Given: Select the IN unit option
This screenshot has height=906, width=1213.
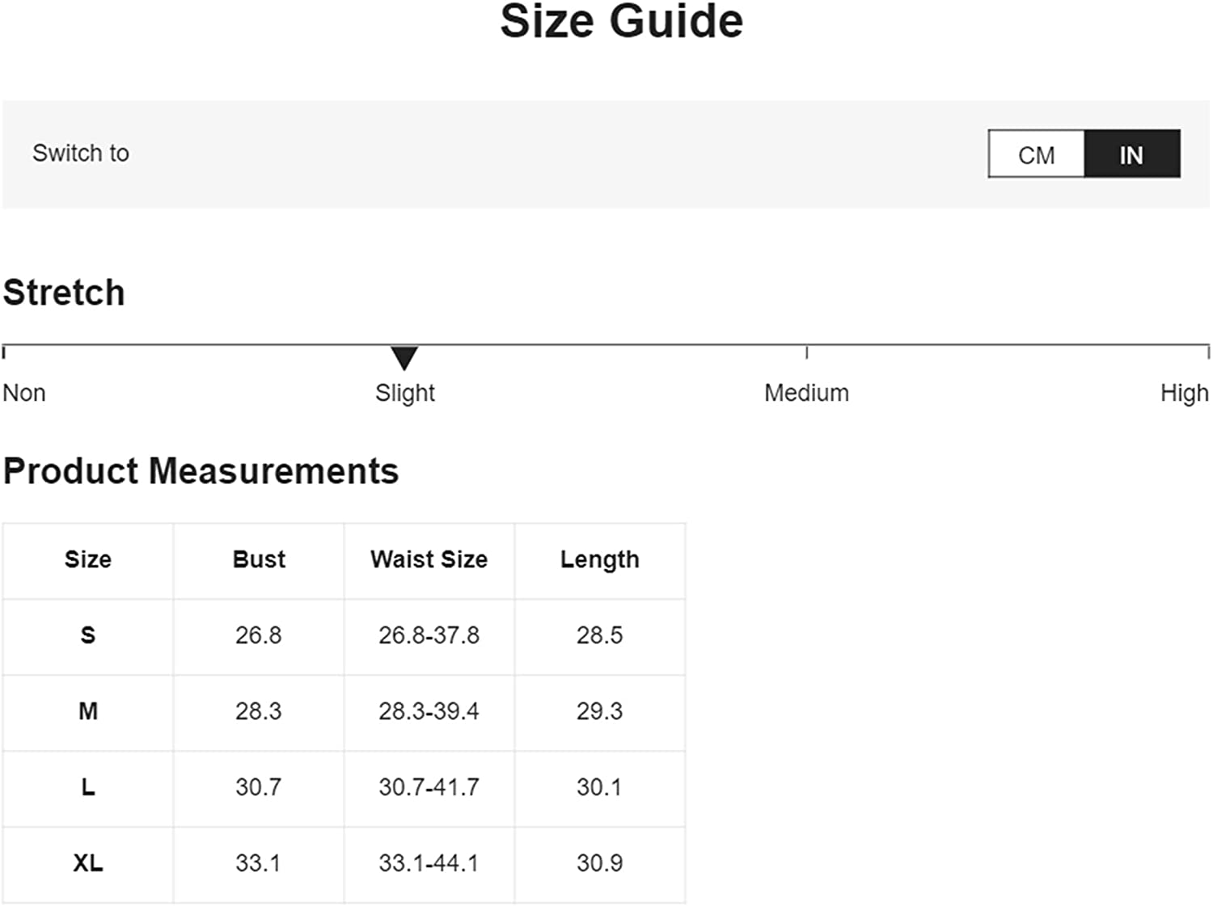Looking at the screenshot, I should [x=1131, y=154].
